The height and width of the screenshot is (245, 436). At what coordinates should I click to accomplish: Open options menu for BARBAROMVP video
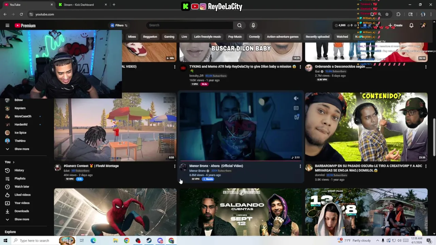[426, 166]
